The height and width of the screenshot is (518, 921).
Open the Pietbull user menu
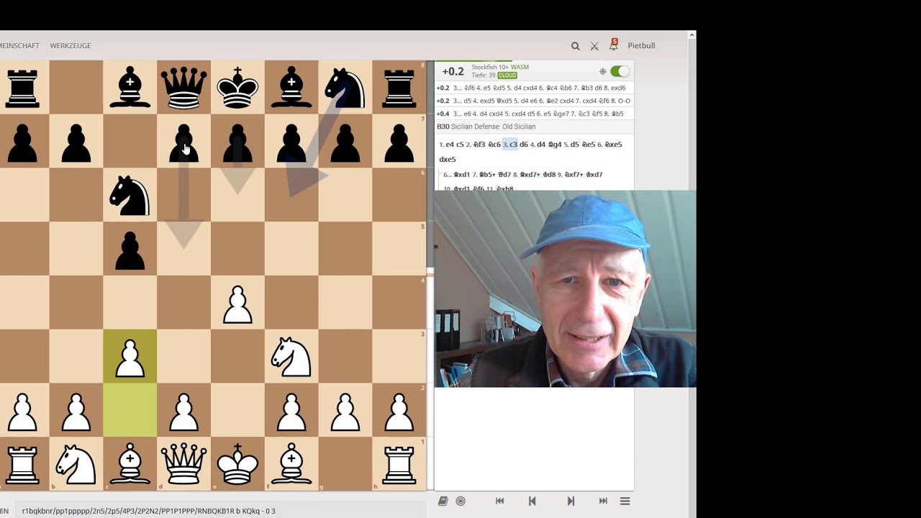pyautogui.click(x=641, y=46)
